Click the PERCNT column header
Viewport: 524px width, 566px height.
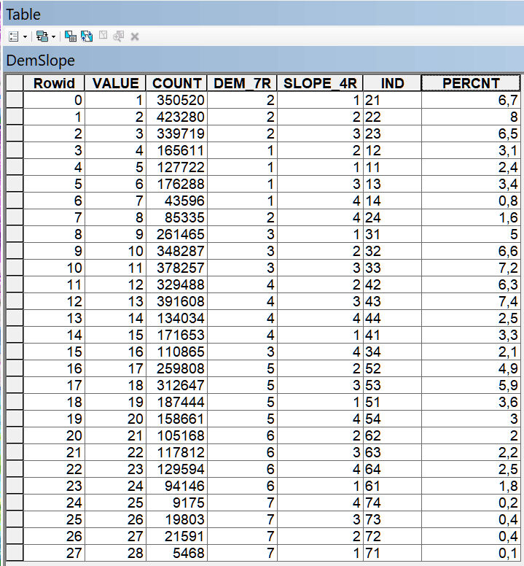[x=470, y=83]
